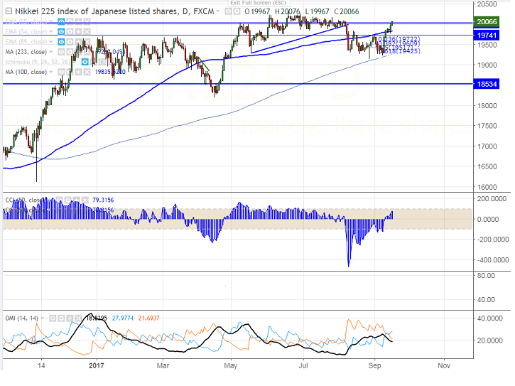Click the blue 18534 price level label
515x386 pixels.
tap(486, 84)
